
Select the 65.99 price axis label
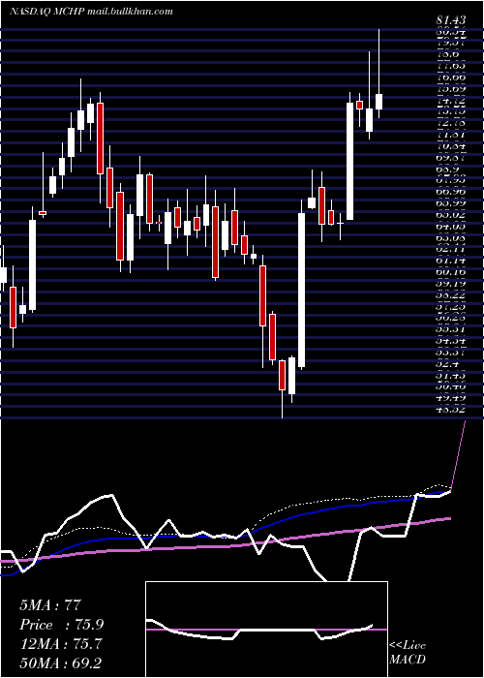tap(451, 203)
